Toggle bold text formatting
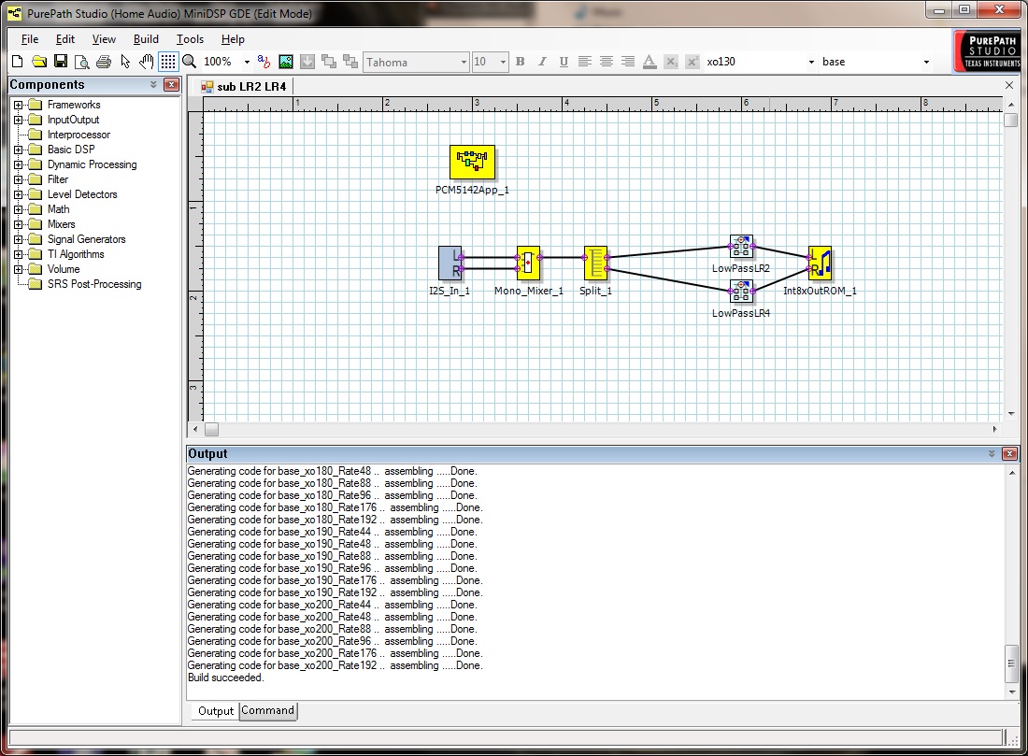1028x756 pixels. pos(521,62)
